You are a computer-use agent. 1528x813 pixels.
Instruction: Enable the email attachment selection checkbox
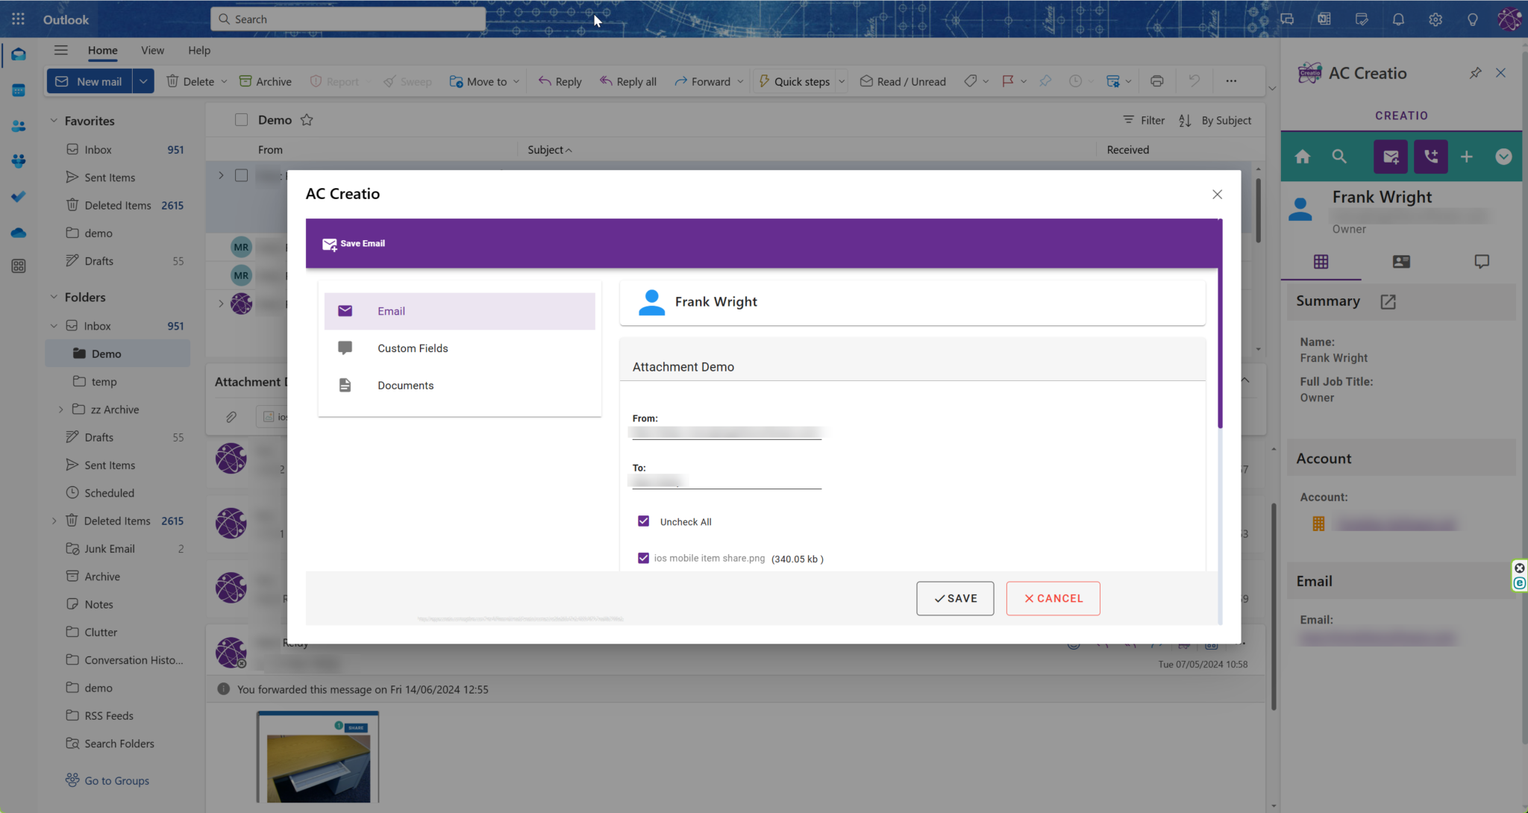pos(642,557)
